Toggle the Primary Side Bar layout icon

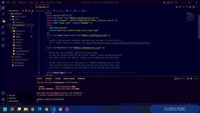tap(165, 3)
